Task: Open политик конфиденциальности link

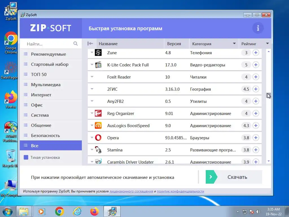Action: click(x=180, y=191)
